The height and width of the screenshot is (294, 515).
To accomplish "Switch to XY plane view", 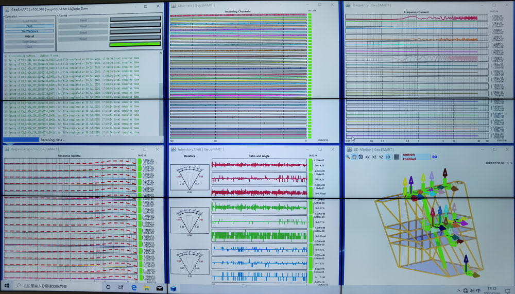I will pyautogui.click(x=368, y=157).
